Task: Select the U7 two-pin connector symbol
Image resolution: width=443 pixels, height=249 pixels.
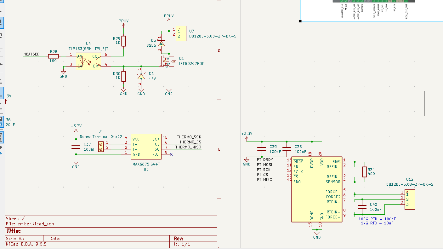Action: 181,34
